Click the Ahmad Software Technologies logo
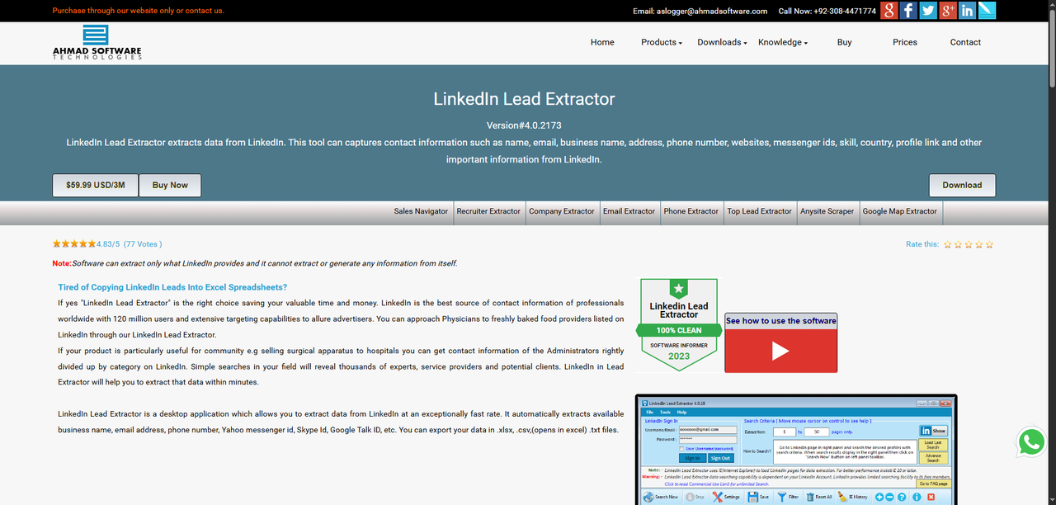 tap(97, 42)
